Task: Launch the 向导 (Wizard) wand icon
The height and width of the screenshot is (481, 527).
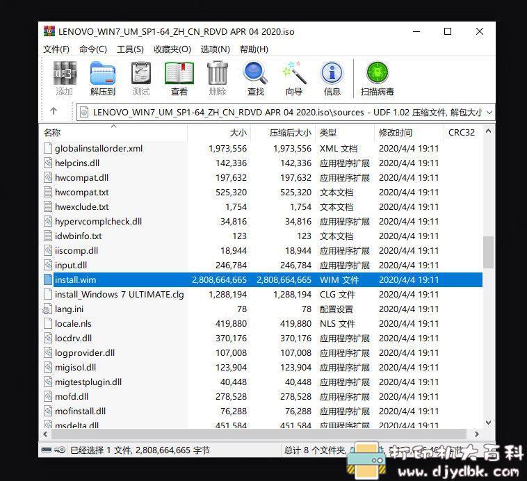Action: tap(294, 72)
